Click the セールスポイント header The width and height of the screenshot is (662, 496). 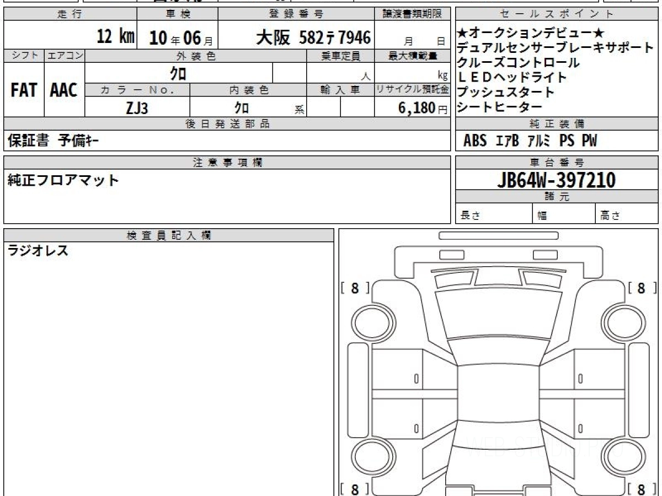tap(557, 14)
